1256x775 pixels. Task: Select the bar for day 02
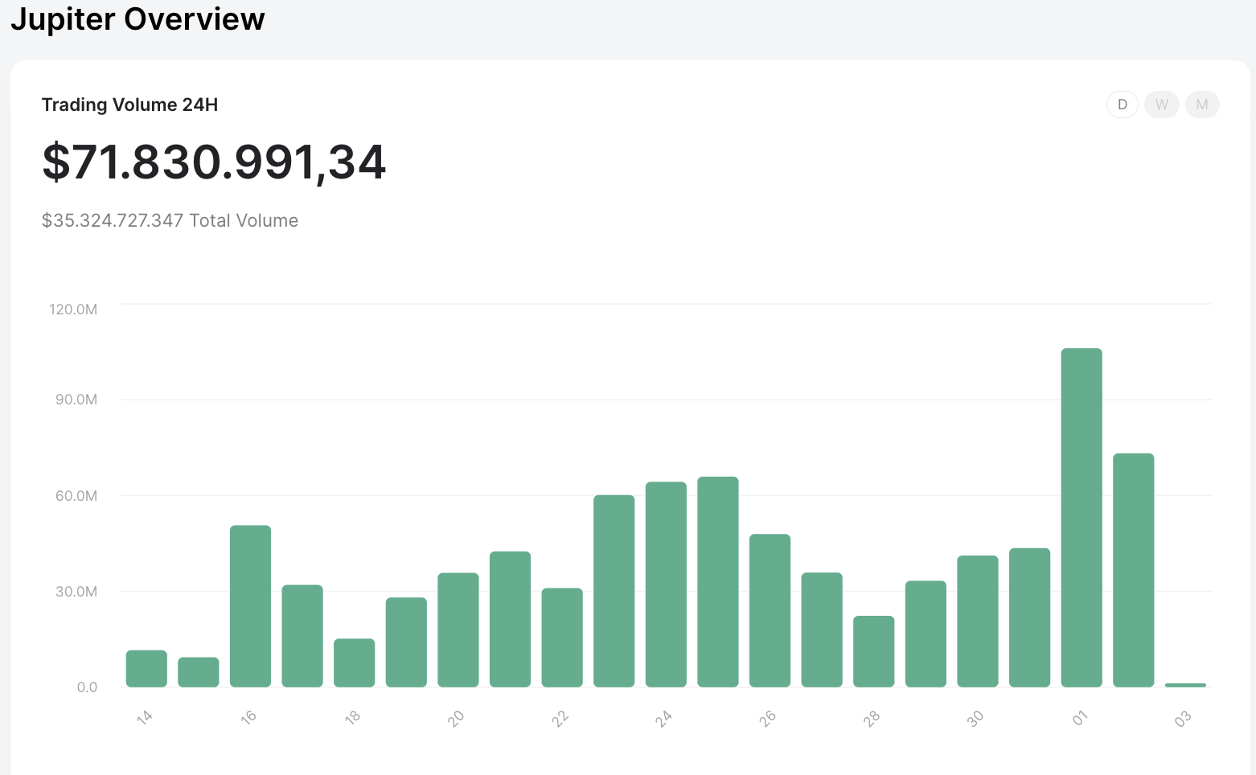click(x=1134, y=570)
